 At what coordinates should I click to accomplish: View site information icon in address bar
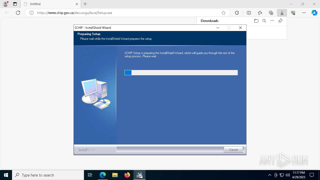31,13
